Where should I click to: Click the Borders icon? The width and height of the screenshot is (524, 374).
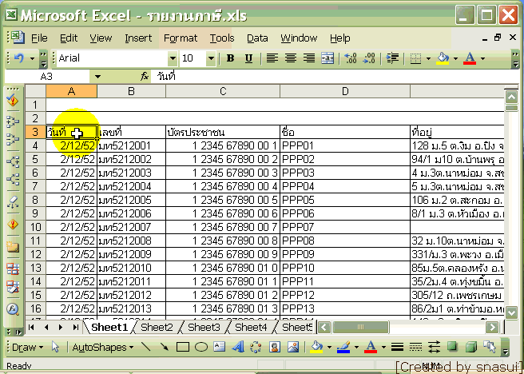click(x=415, y=58)
